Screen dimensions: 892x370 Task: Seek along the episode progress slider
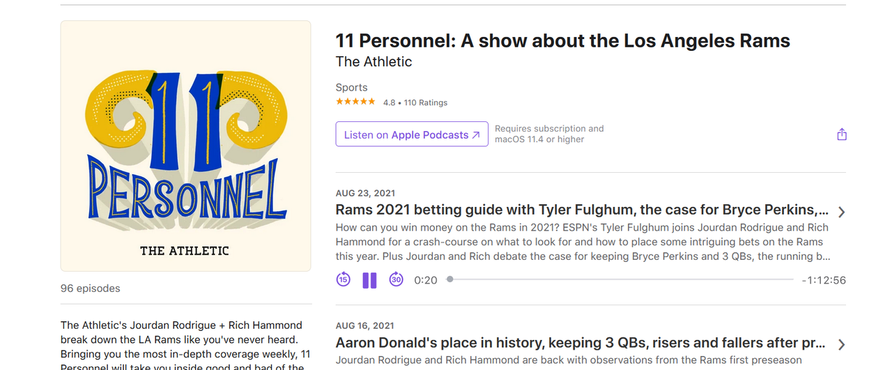click(620, 279)
